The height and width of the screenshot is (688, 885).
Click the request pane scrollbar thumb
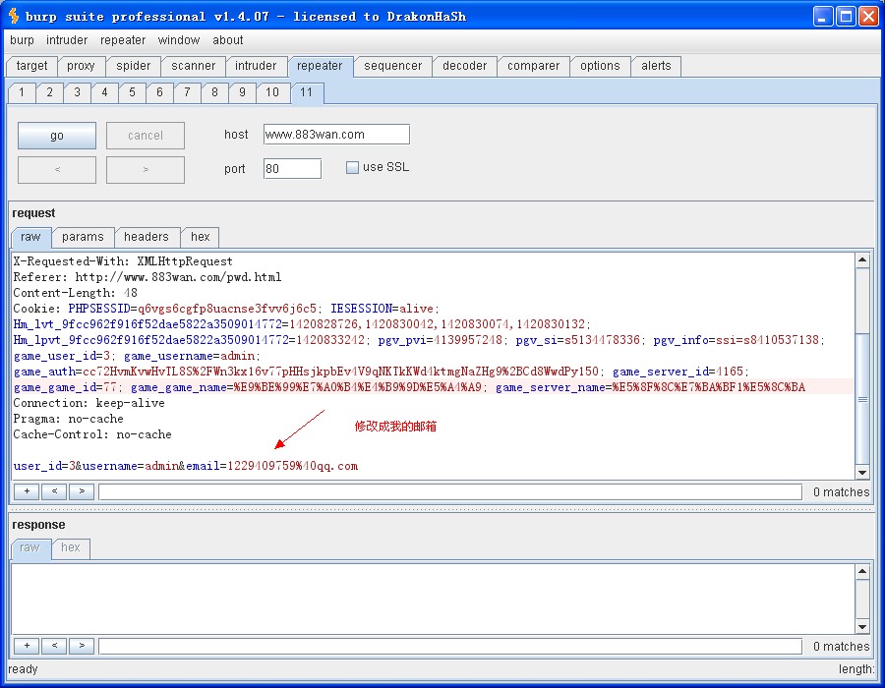[x=862, y=399]
